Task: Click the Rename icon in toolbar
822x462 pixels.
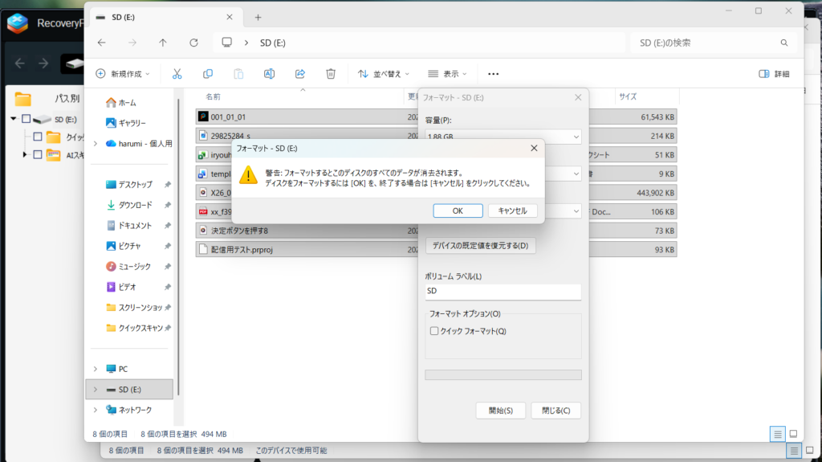Action: [x=270, y=73]
